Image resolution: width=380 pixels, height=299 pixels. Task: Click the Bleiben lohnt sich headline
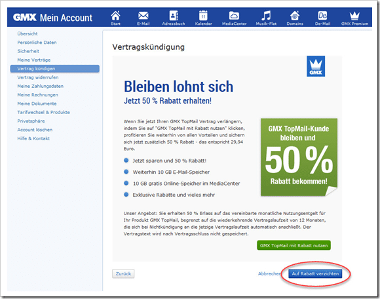point(178,87)
